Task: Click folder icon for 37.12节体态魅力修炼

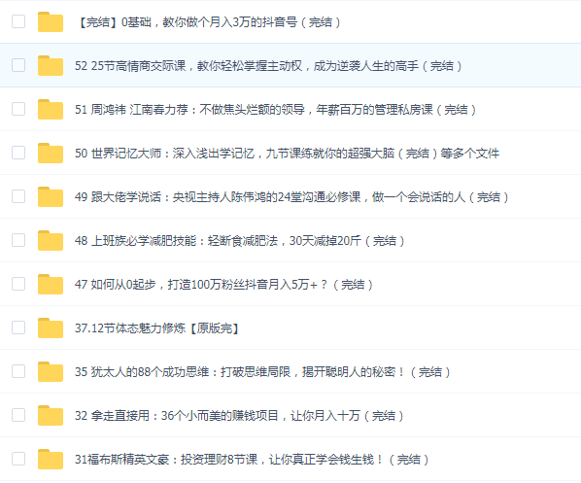Action: tap(51, 328)
